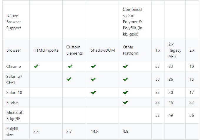The image size is (201, 140).
Task: Click the '1.x' column header
Action: coord(158,50)
